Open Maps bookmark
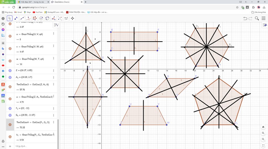Screen dimensions: 268x149 click(x=27, y=12)
